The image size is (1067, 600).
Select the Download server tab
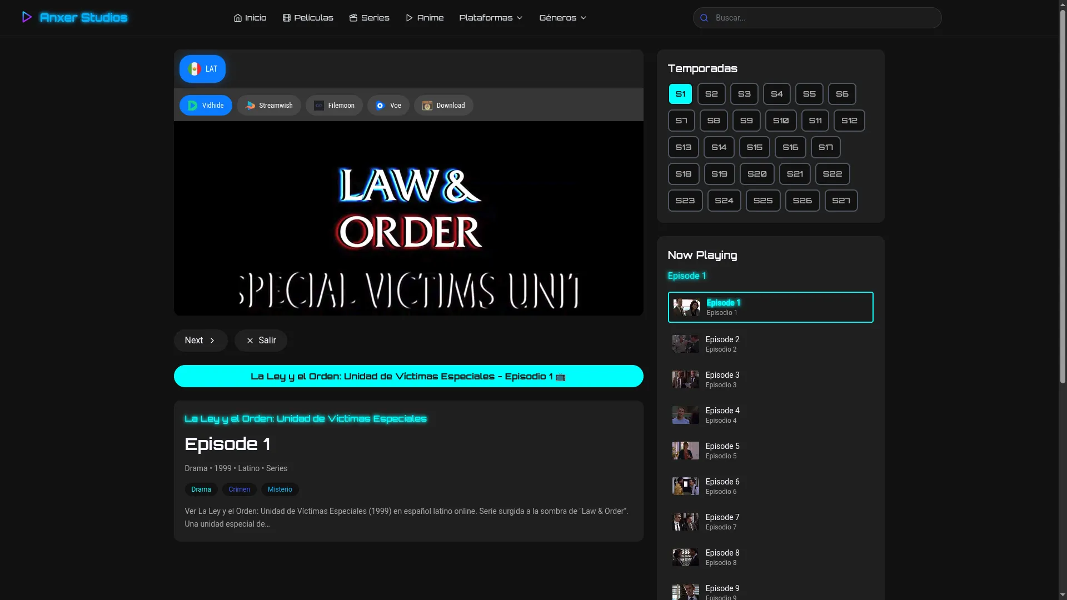pos(443,106)
